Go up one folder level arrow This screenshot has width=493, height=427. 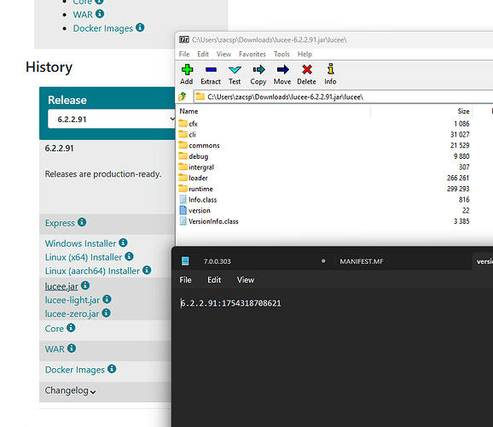(x=183, y=97)
